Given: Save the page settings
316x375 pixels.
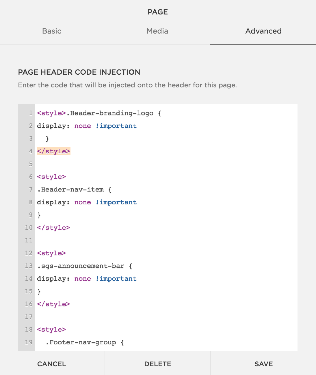Looking at the screenshot, I should pos(263,364).
